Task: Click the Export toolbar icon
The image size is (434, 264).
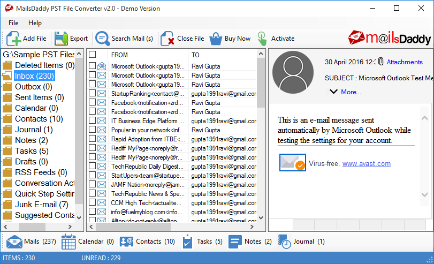Action: pos(61,39)
